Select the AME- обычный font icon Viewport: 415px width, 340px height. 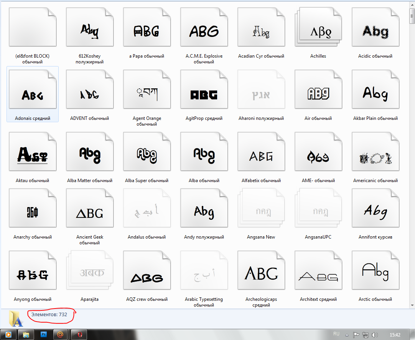coord(318,152)
